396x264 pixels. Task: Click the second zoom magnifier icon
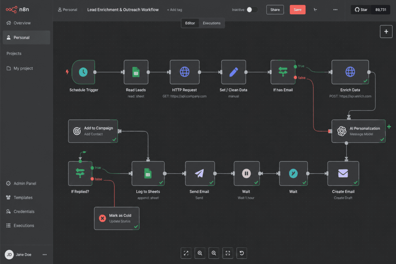tap(214, 253)
